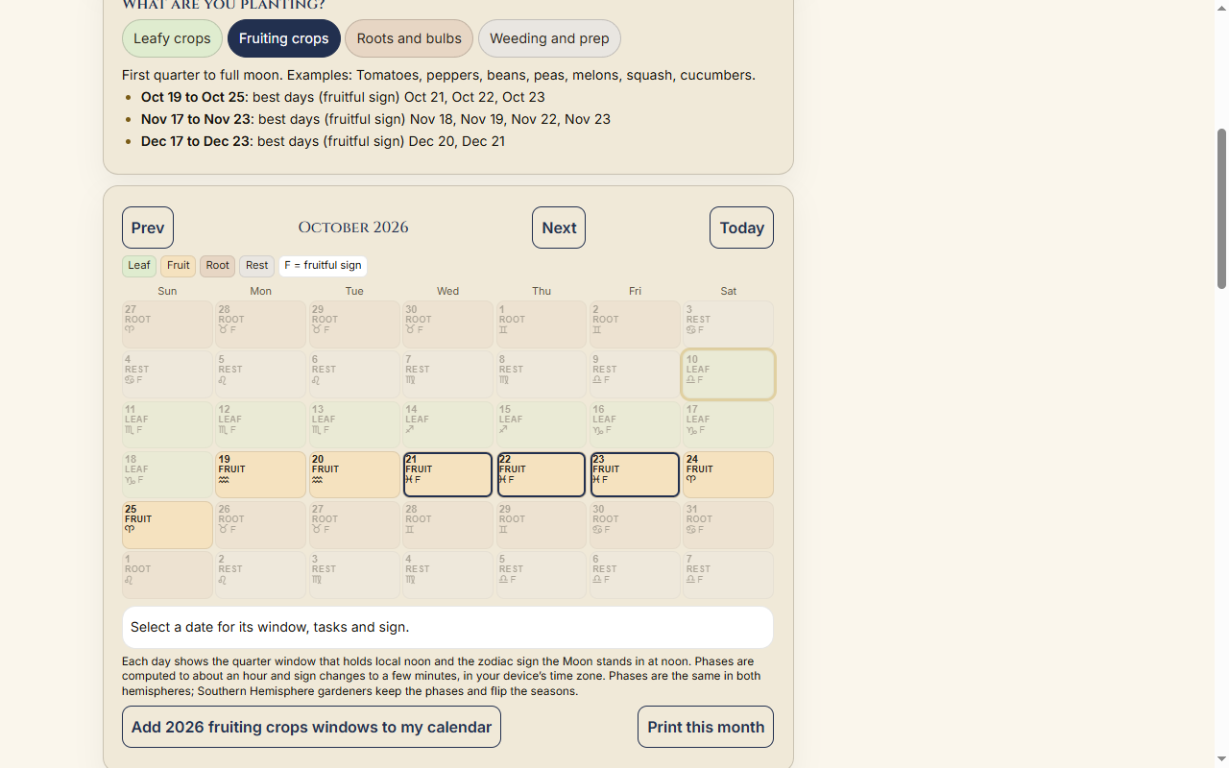Choose October 9 rest day
This screenshot has width=1229, height=768.
(x=635, y=374)
